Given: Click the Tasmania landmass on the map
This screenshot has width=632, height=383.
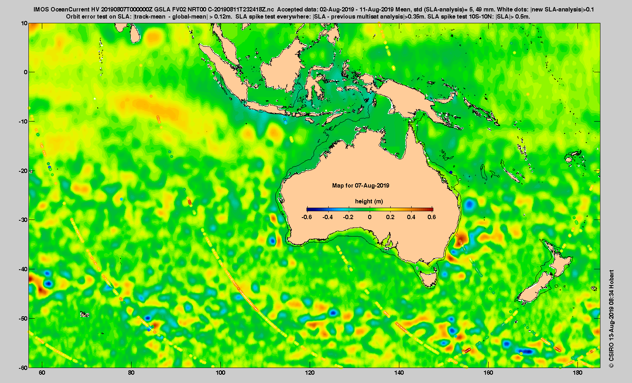Looking at the screenshot, I should (x=429, y=279).
